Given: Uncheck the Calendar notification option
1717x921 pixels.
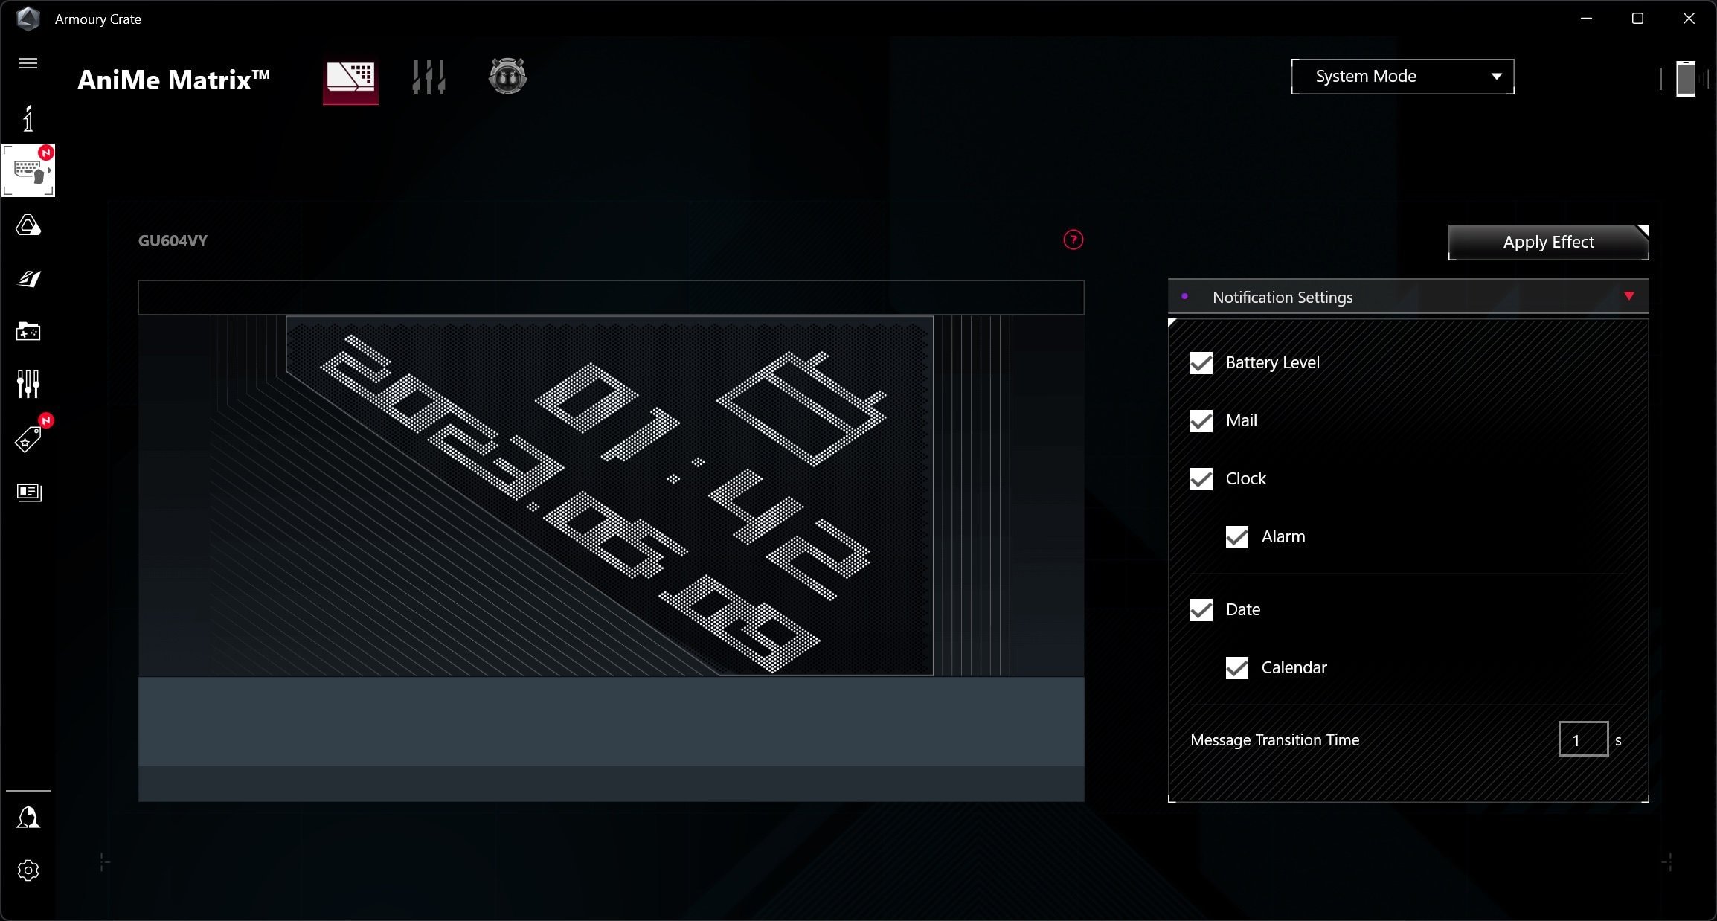Looking at the screenshot, I should click(x=1236, y=668).
